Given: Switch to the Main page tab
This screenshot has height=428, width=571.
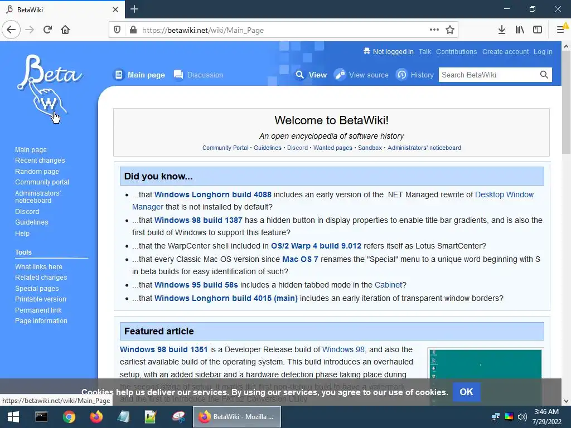Looking at the screenshot, I should [x=139, y=75].
